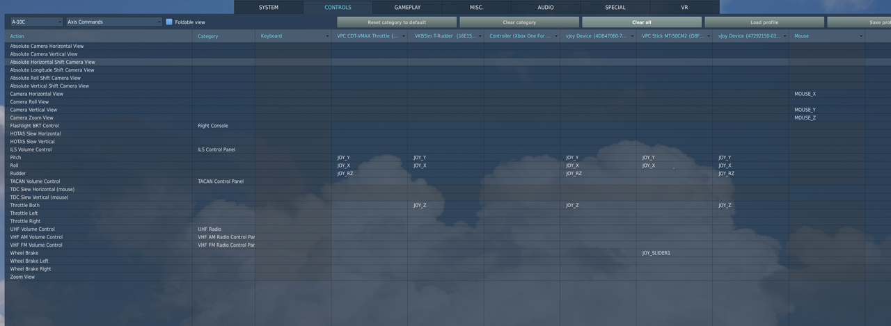Select the ILS Volume Control action
This screenshot has height=326, width=891.
click(31, 149)
